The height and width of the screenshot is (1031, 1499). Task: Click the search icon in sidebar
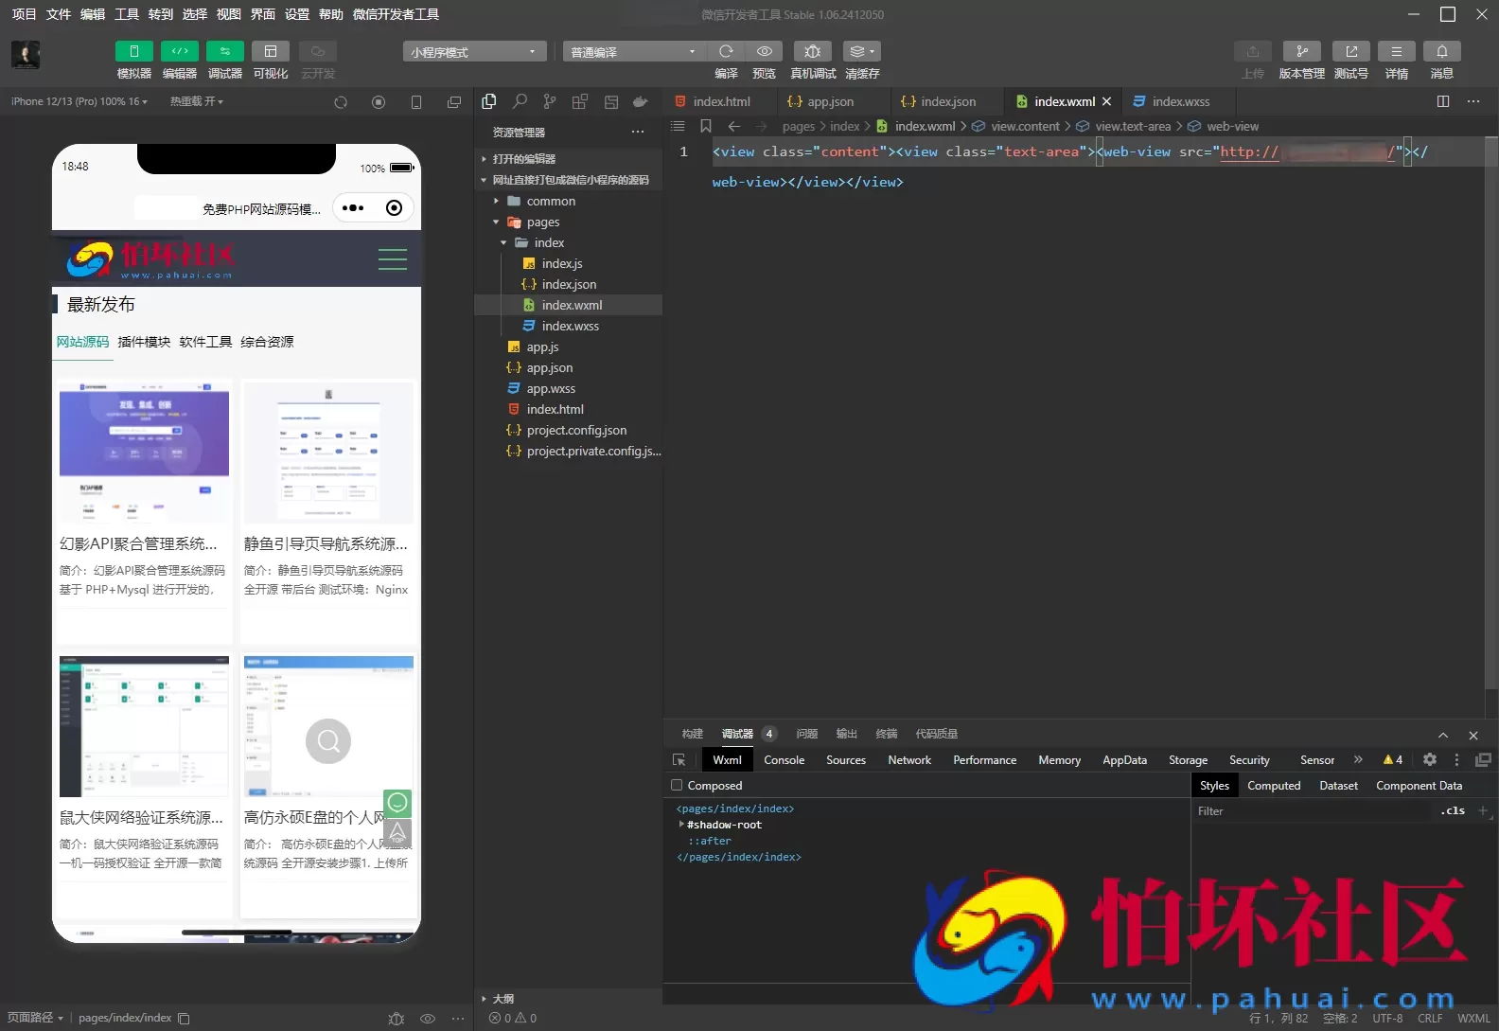(x=520, y=101)
